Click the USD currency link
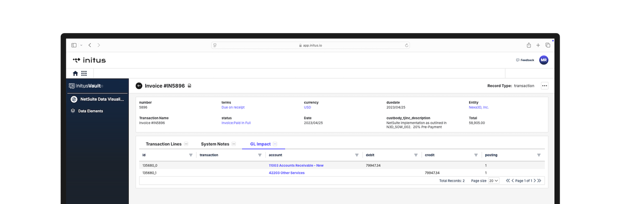 coord(307,107)
